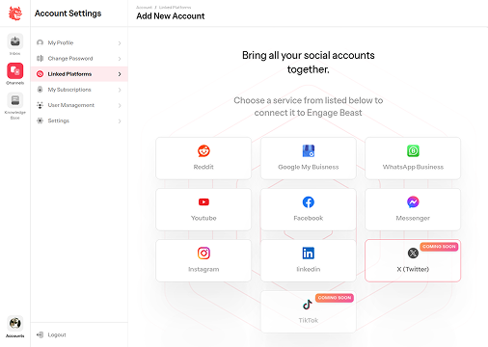
Task: Click the Settings gear icon
Action: pos(40,120)
